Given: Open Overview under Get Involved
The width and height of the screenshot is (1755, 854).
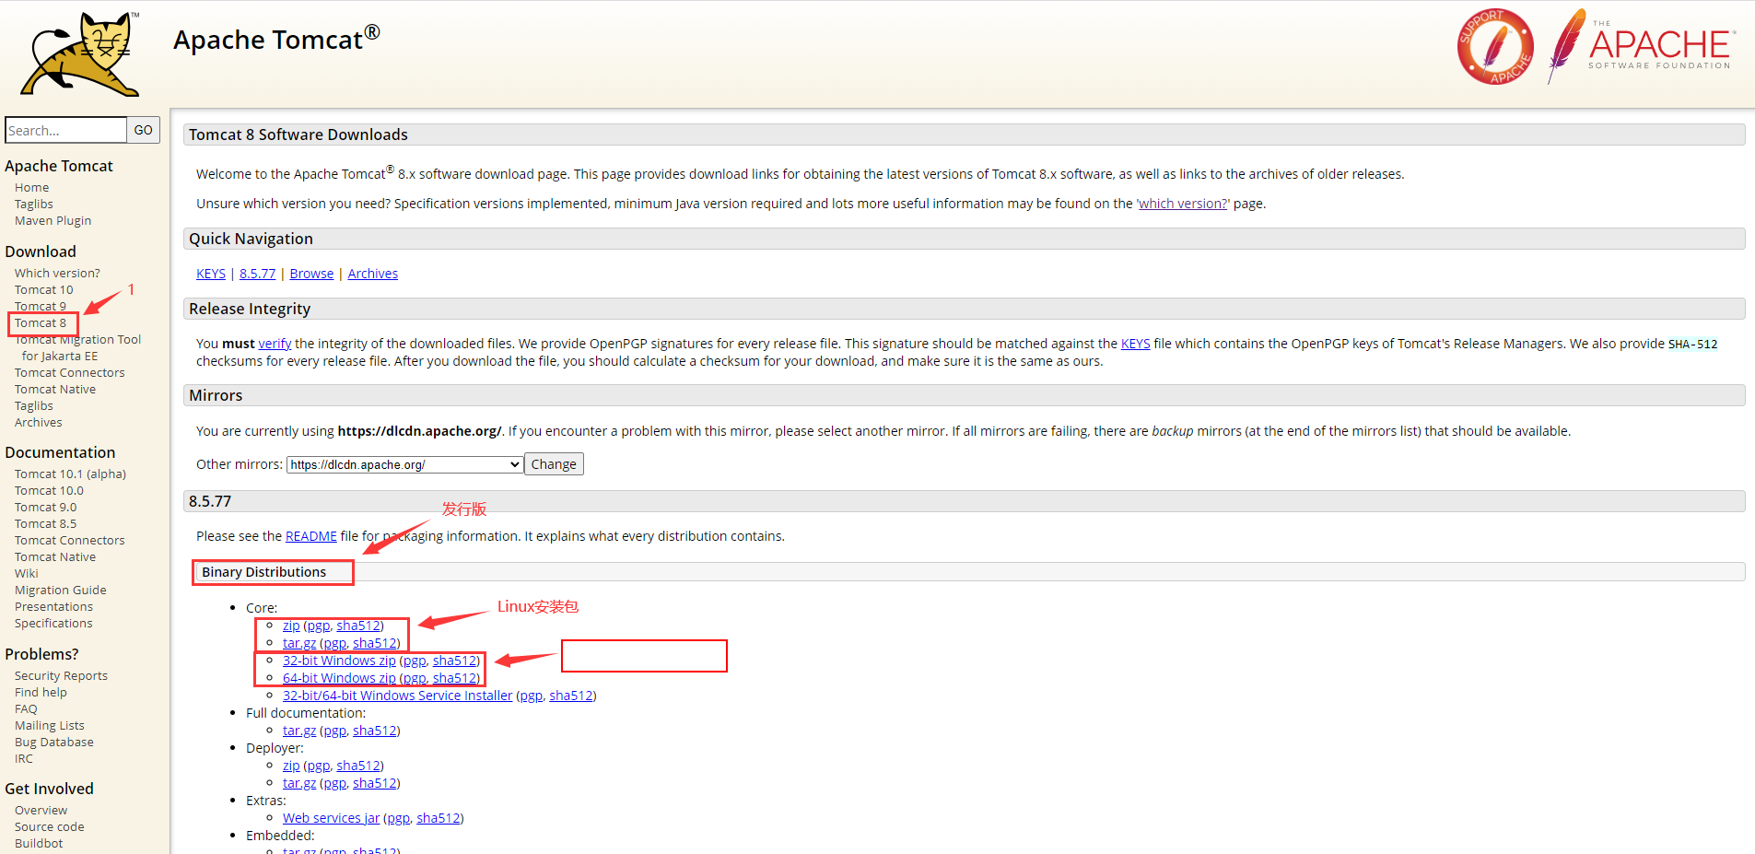Looking at the screenshot, I should click(41, 810).
